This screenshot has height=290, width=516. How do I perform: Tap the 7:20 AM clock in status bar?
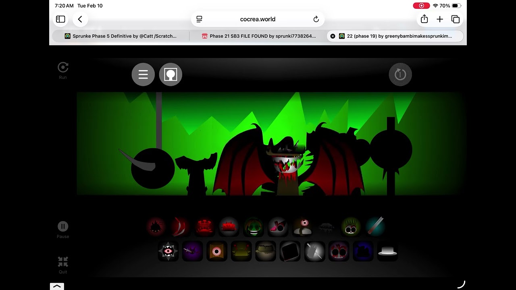(x=64, y=6)
